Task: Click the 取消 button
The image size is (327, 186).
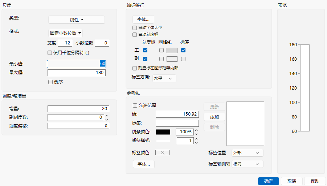Action: [291, 181]
